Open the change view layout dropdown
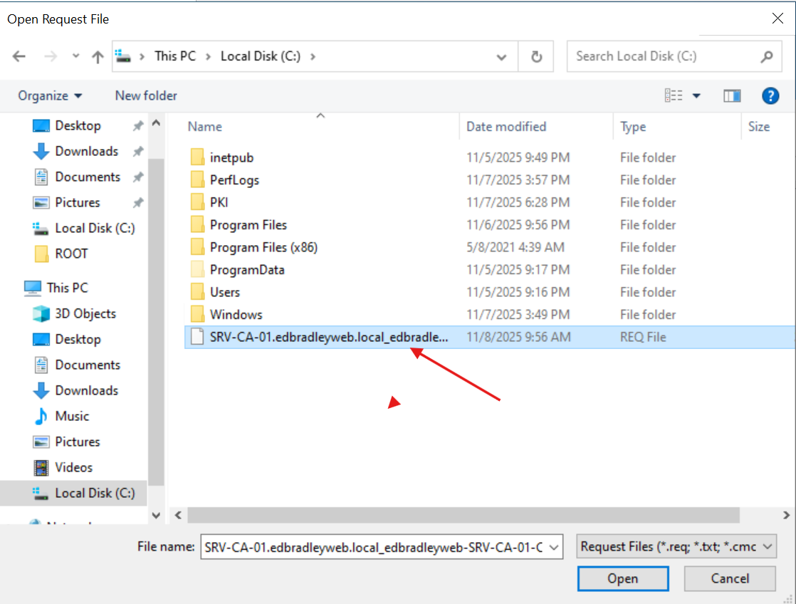Screen dimensions: 796x604 pyautogui.click(x=696, y=95)
